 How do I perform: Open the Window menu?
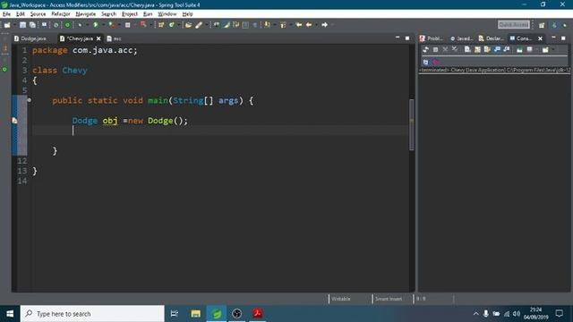tap(167, 14)
